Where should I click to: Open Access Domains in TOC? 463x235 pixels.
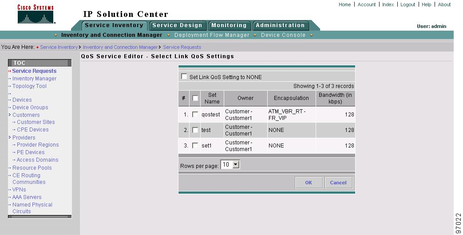(37, 160)
